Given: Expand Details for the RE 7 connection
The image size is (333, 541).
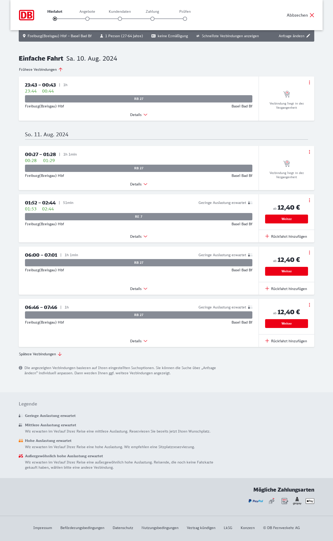Looking at the screenshot, I should coord(139,236).
